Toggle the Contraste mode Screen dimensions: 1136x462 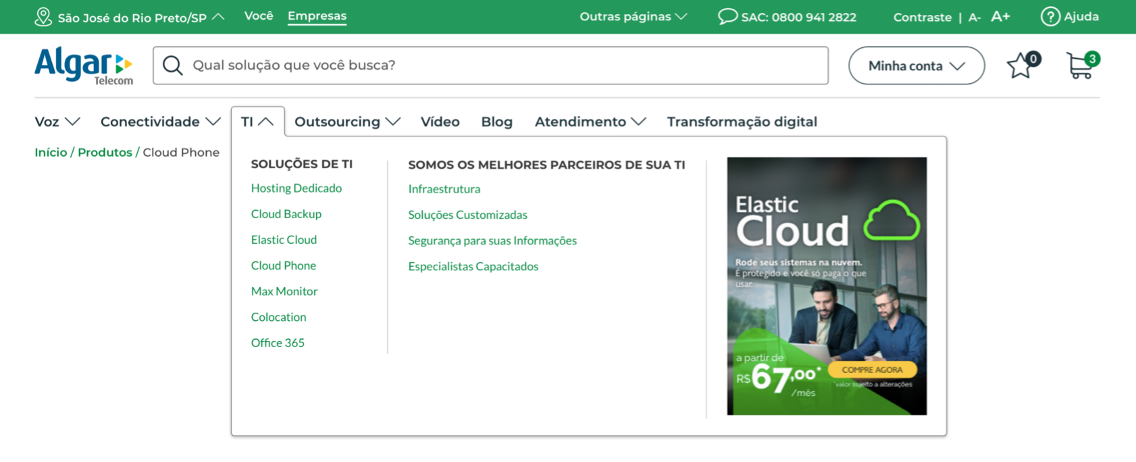click(x=922, y=17)
